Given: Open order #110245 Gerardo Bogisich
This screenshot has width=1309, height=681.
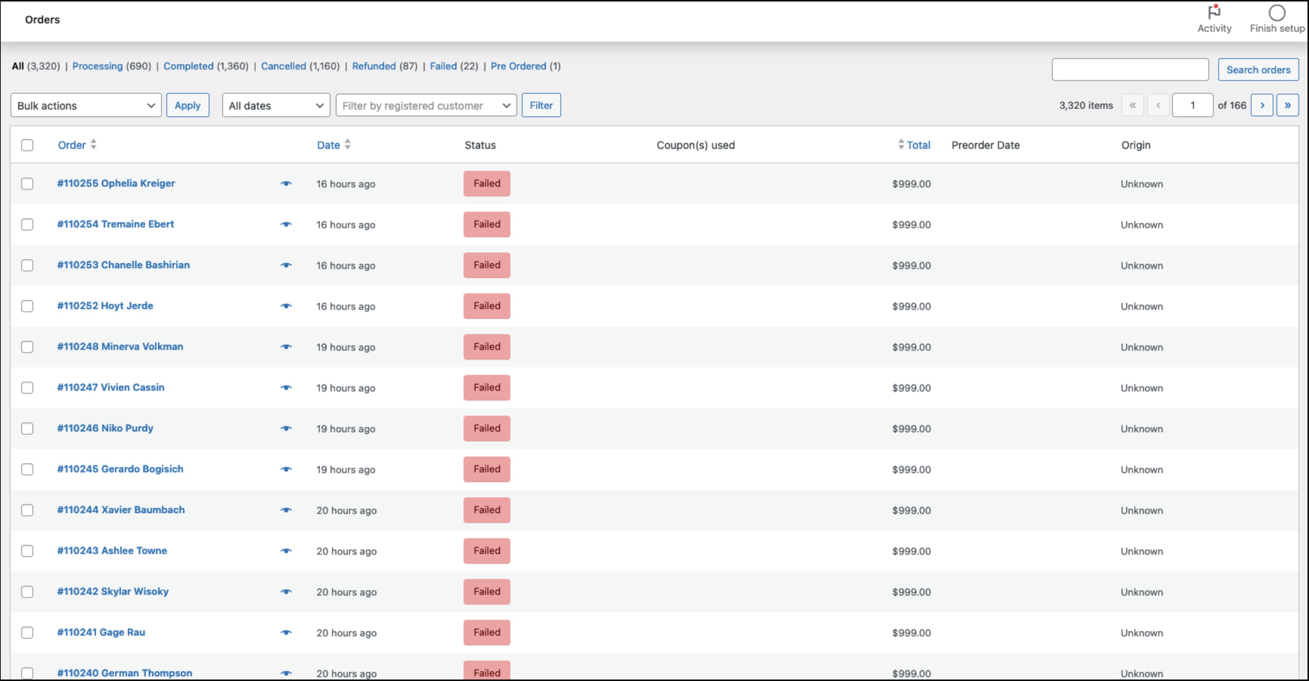Looking at the screenshot, I should [120, 469].
